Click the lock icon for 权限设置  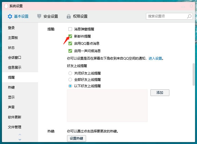(69, 16)
